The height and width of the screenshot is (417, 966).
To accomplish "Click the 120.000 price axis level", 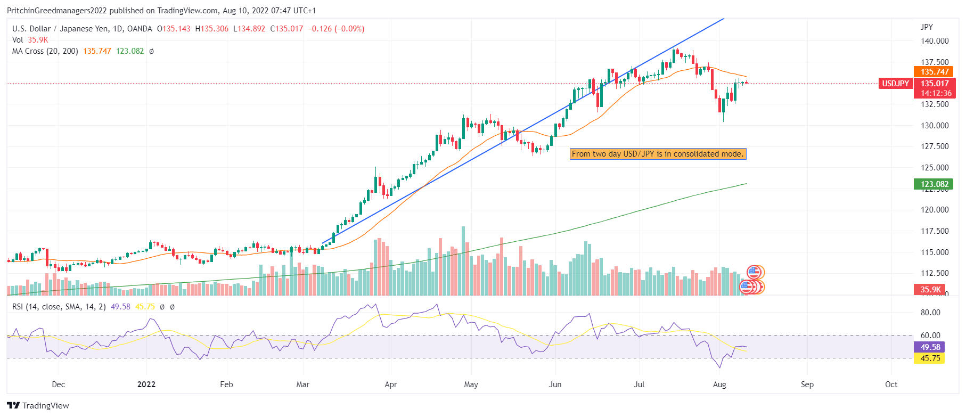I will [935, 210].
